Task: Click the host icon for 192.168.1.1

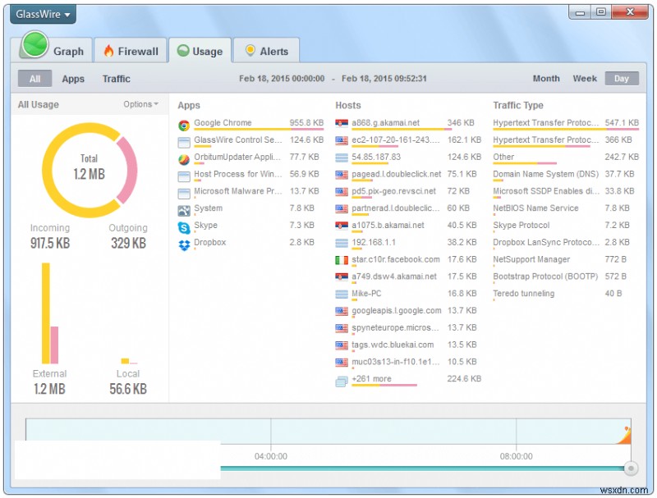Action: [342, 243]
